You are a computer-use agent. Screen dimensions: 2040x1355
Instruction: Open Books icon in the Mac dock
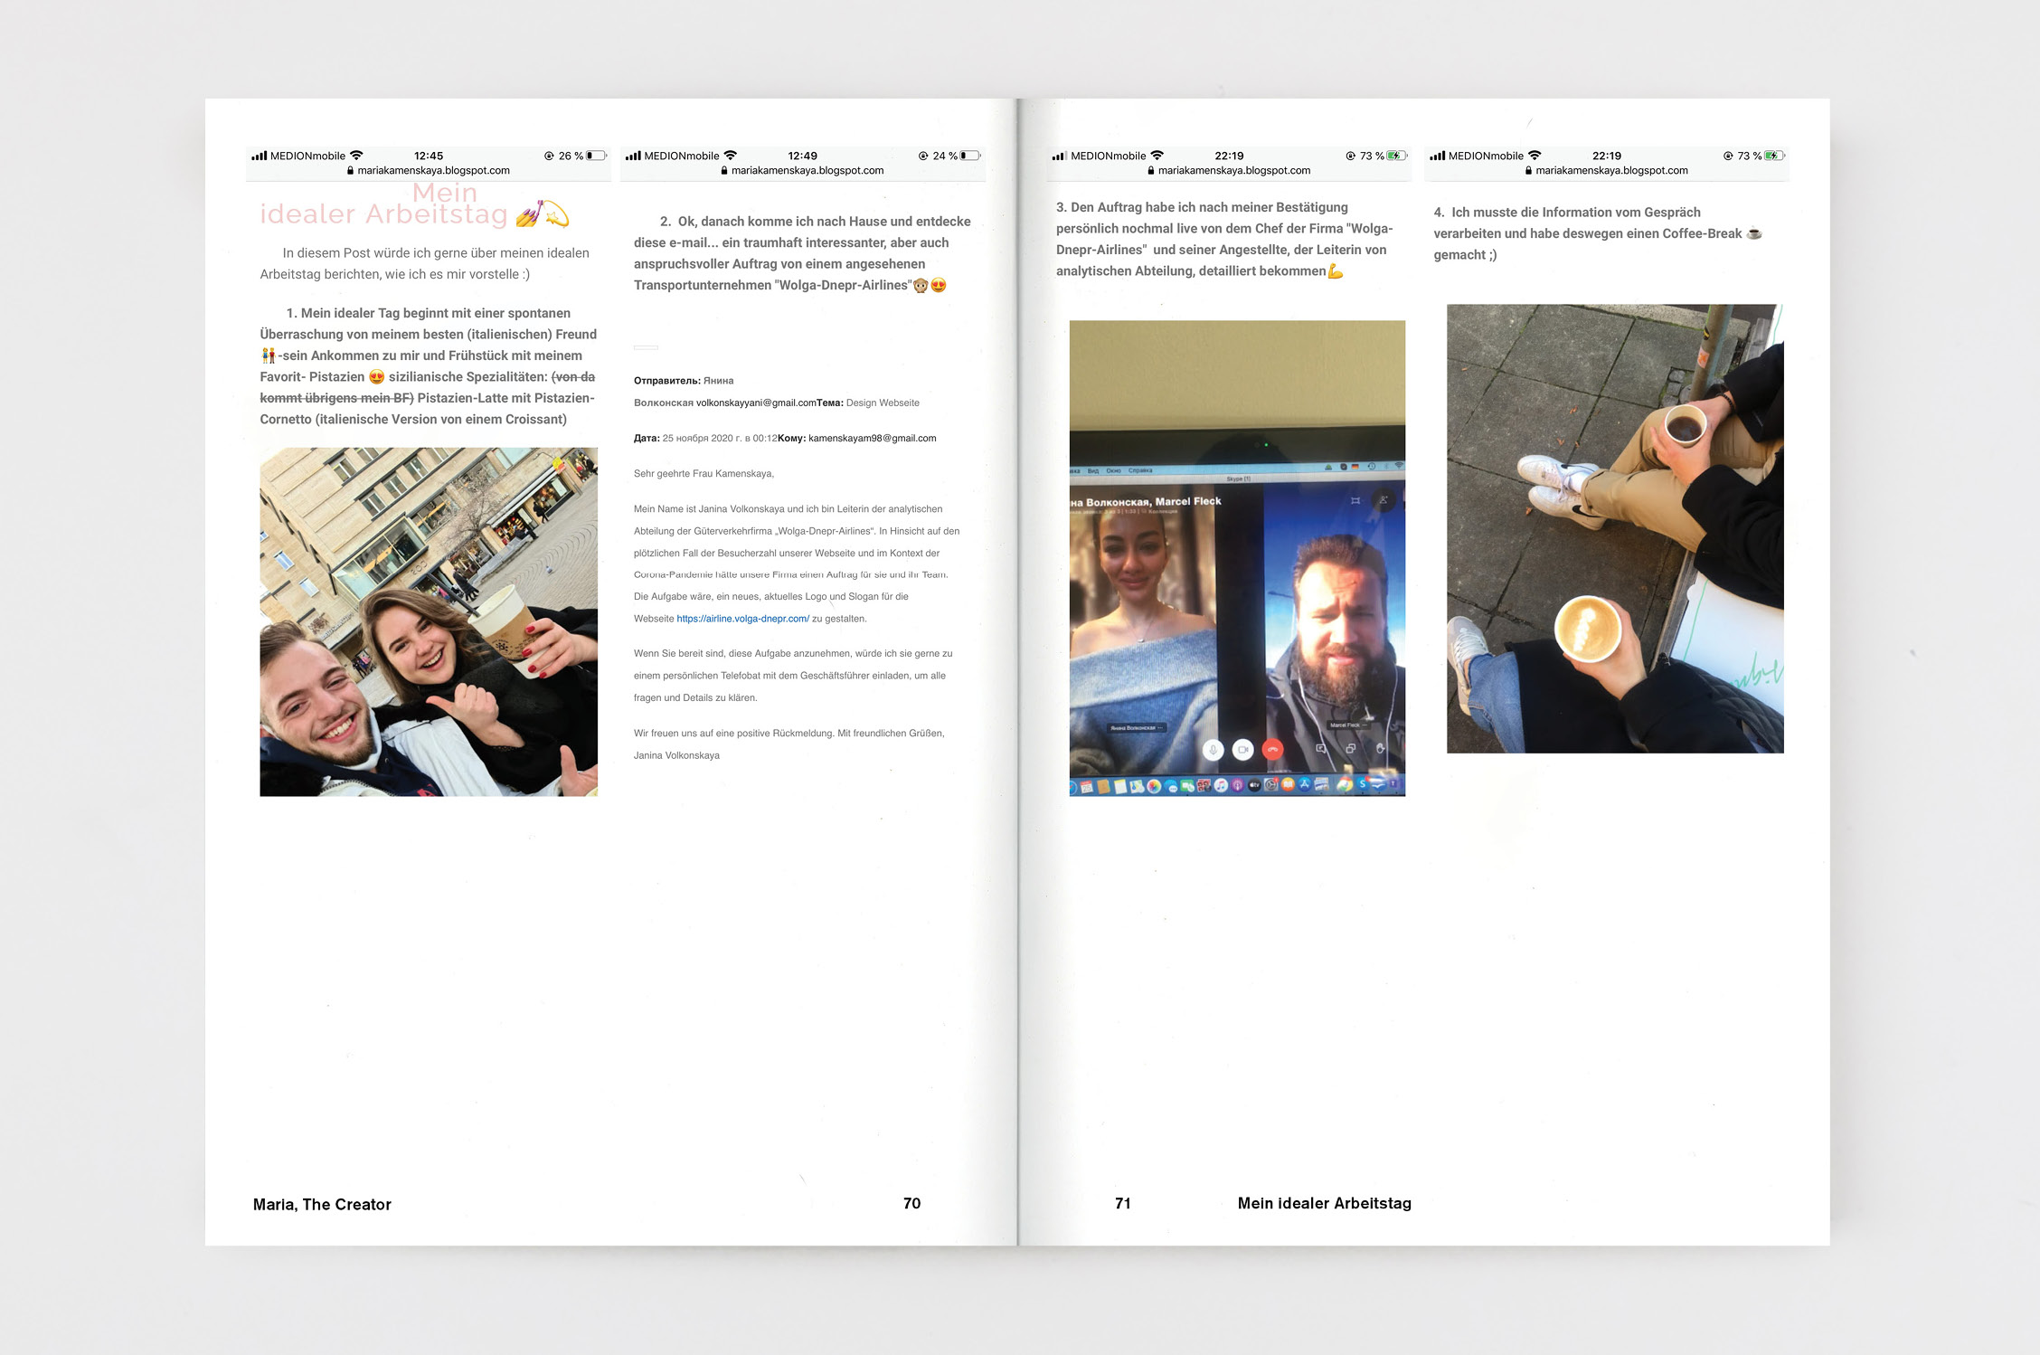pyautogui.click(x=1288, y=785)
